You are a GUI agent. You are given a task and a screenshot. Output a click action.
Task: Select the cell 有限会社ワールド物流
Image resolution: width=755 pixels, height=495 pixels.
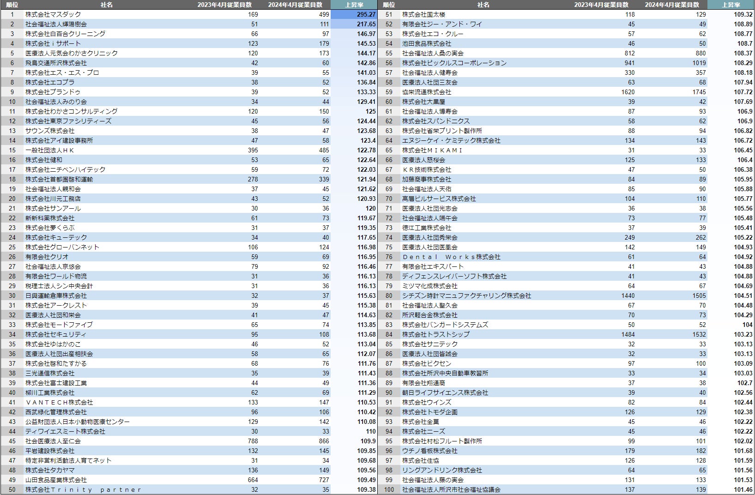[56, 276]
